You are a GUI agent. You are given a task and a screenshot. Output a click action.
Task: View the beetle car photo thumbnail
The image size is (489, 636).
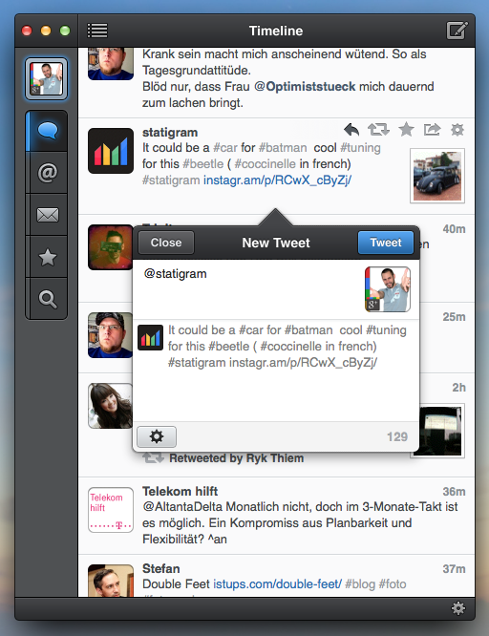coord(437,176)
